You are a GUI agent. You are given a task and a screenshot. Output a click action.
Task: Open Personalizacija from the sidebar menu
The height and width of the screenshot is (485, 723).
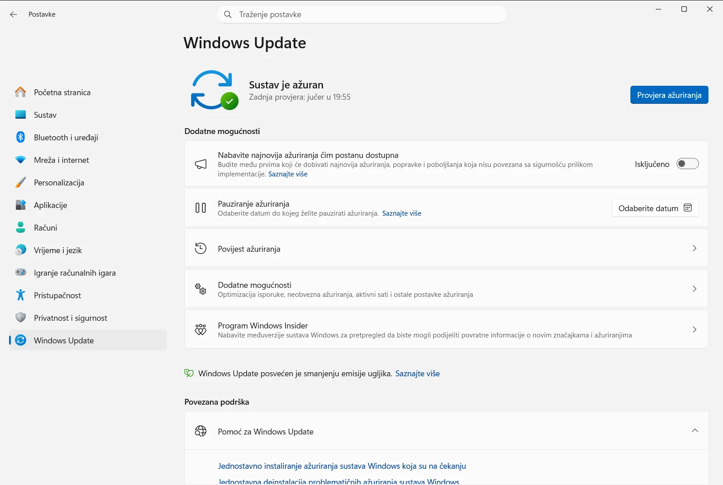pyautogui.click(x=88, y=182)
